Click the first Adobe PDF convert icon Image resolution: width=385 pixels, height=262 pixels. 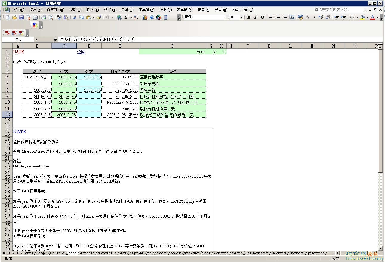[7, 33]
